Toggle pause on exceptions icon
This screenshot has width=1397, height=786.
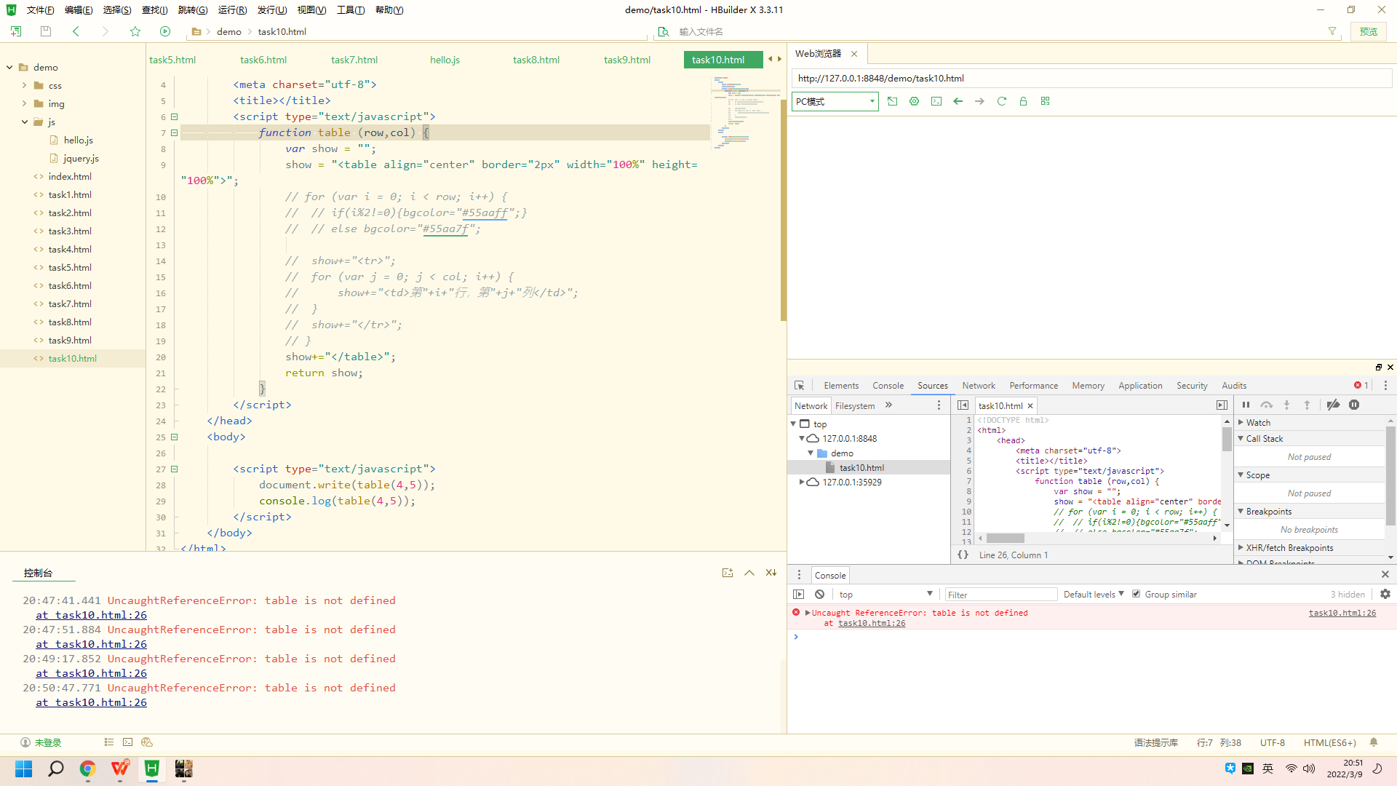click(1354, 405)
